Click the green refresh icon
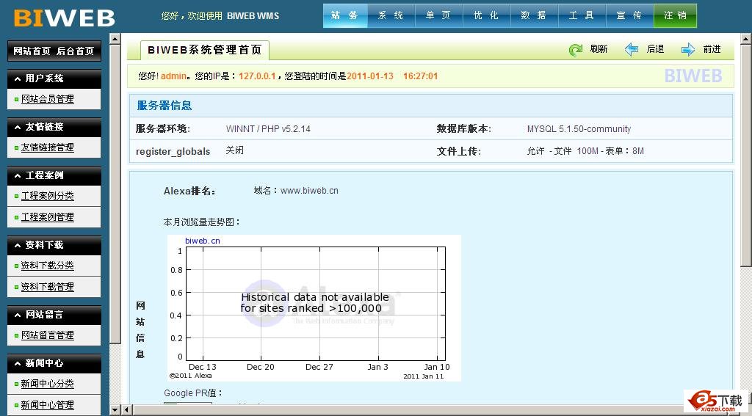 (576, 49)
